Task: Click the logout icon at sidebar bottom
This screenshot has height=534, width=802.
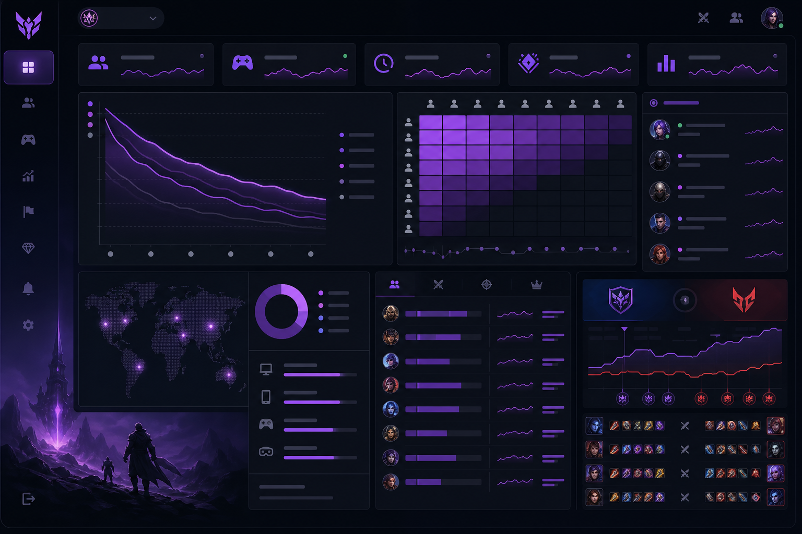Action: (x=29, y=499)
